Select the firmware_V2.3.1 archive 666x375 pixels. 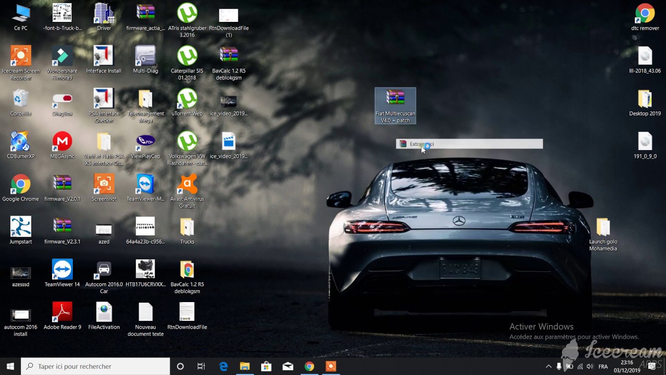(x=62, y=231)
